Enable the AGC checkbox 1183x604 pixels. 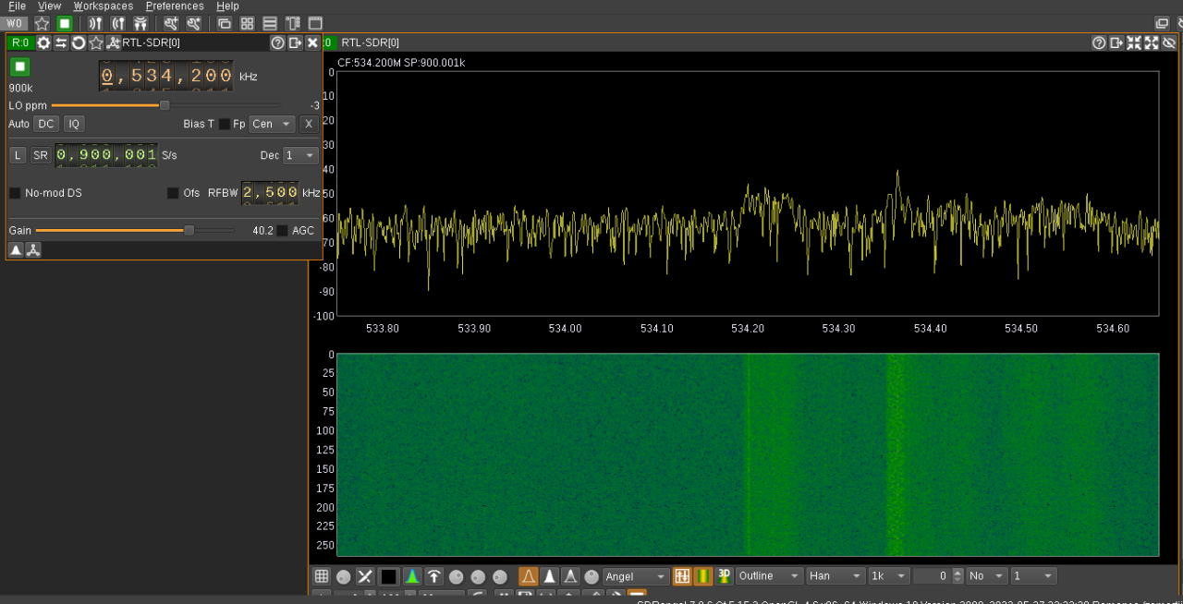pyautogui.click(x=283, y=231)
